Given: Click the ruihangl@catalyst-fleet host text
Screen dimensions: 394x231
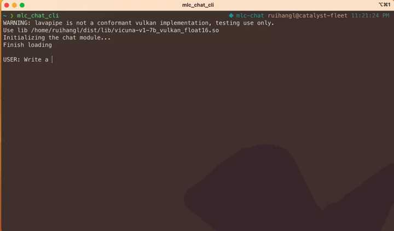Looking at the screenshot, I should pyautogui.click(x=308, y=15).
